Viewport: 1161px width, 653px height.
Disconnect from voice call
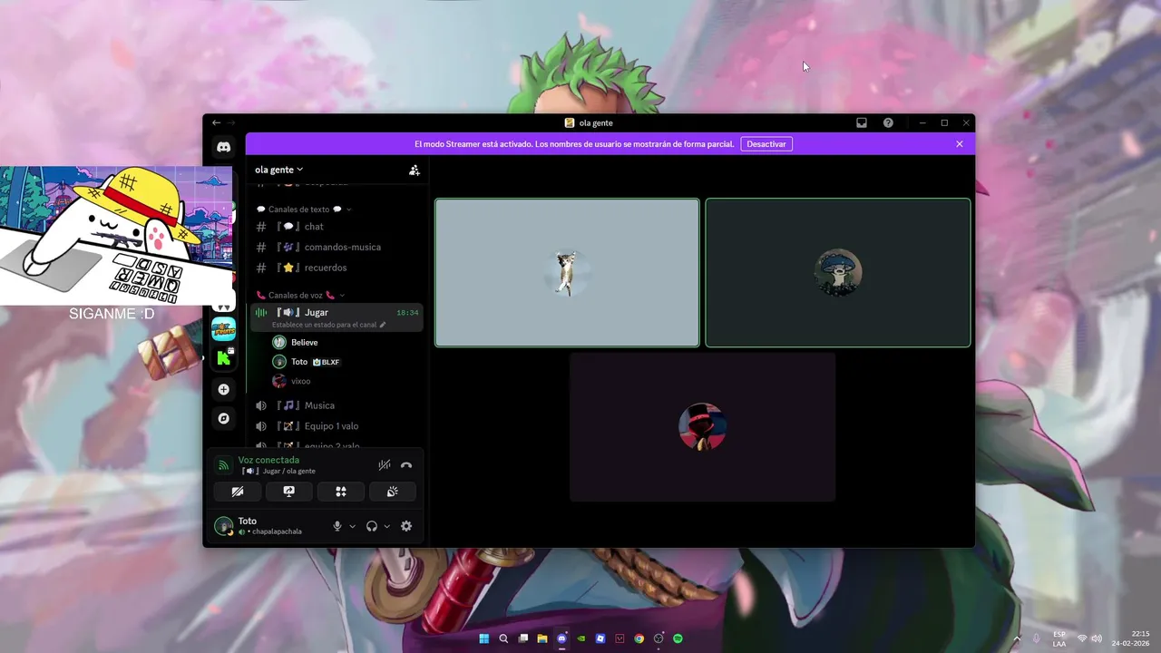pyautogui.click(x=406, y=465)
